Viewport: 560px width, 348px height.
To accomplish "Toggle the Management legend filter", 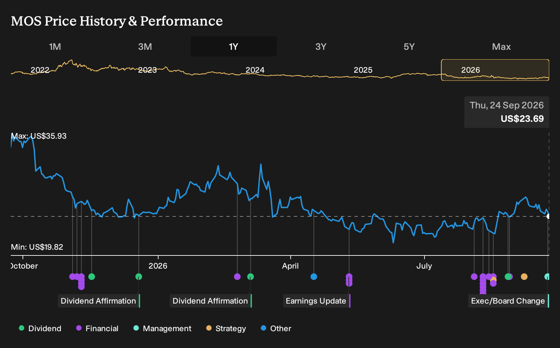I will pos(162,328).
